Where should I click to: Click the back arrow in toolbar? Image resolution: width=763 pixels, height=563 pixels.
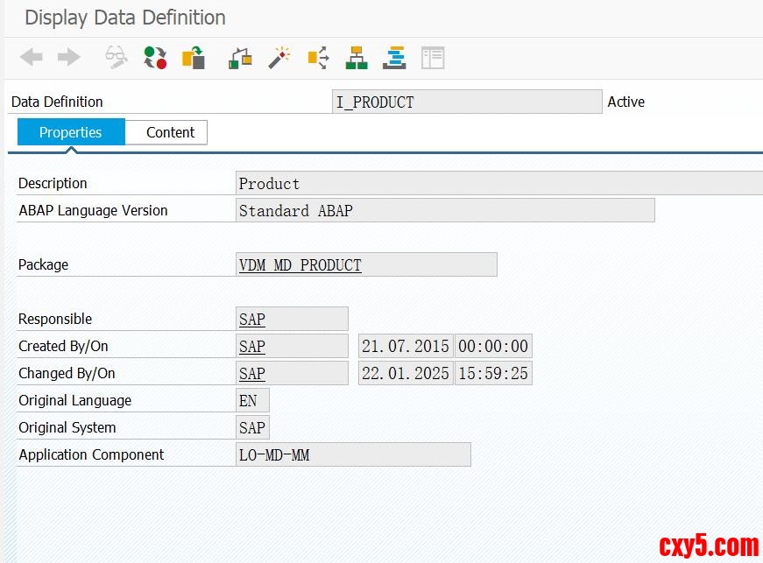coord(32,58)
